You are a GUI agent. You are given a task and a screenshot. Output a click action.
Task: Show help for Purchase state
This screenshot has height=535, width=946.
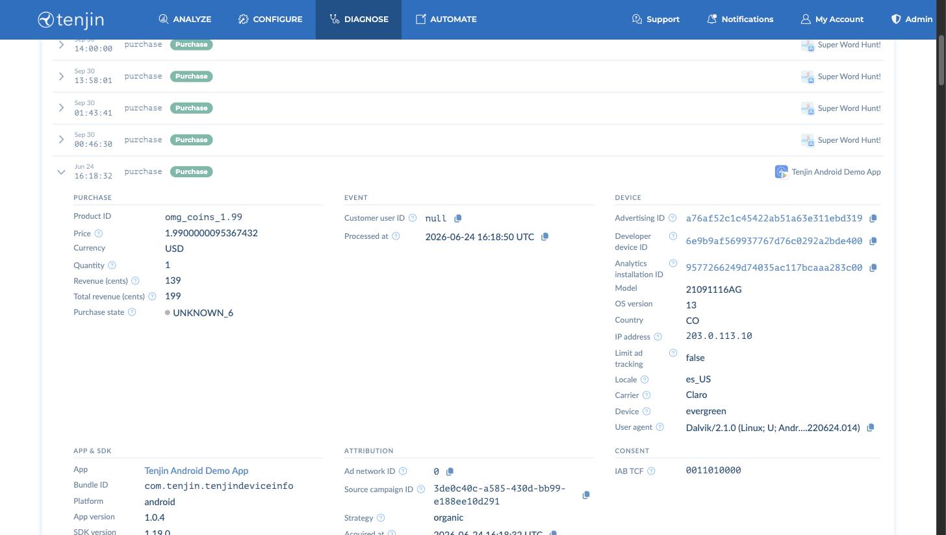point(132,312)
